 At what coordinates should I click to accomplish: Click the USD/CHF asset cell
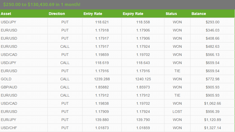(24, 128)
